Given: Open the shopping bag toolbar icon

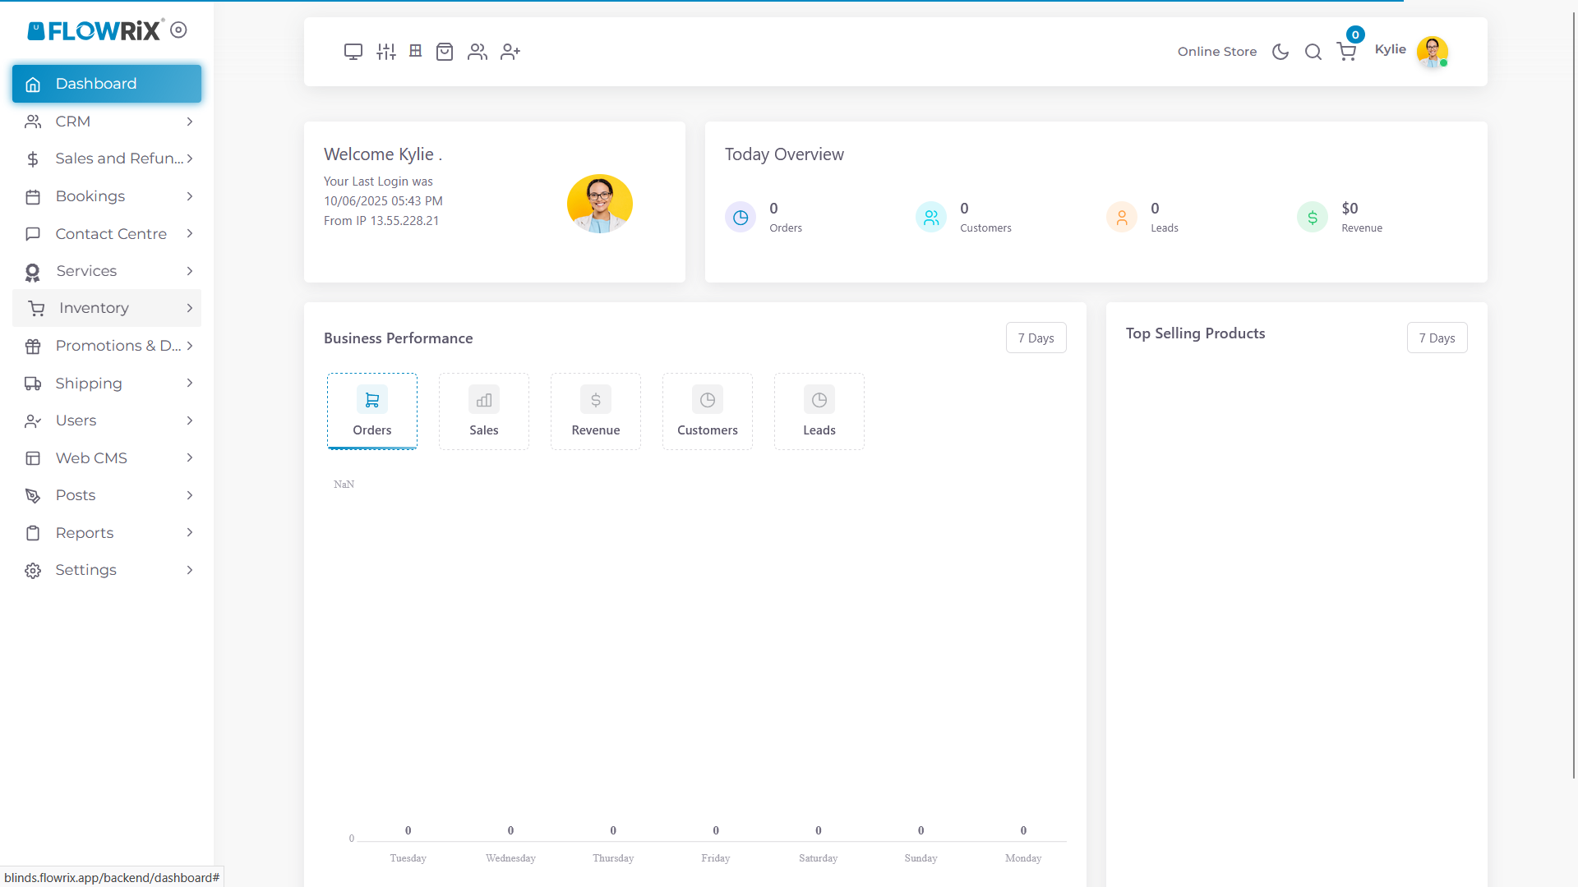Looking at the screenshot, I should tap(445, 52).
